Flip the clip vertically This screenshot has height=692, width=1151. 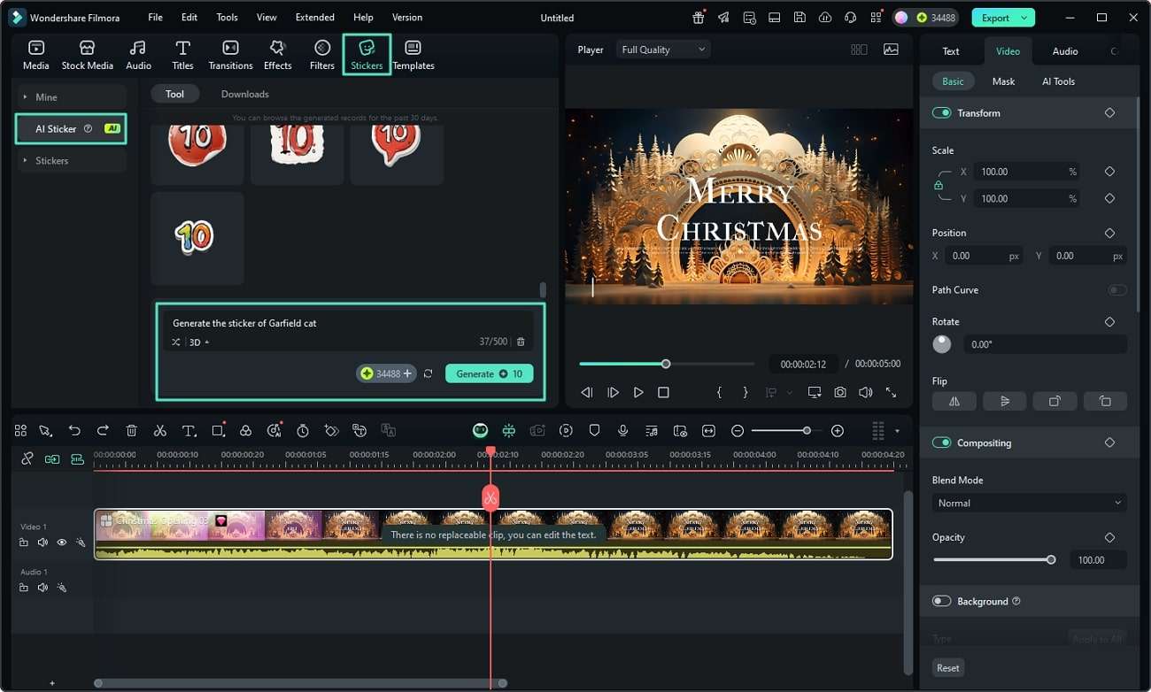tap(1005, 401)
